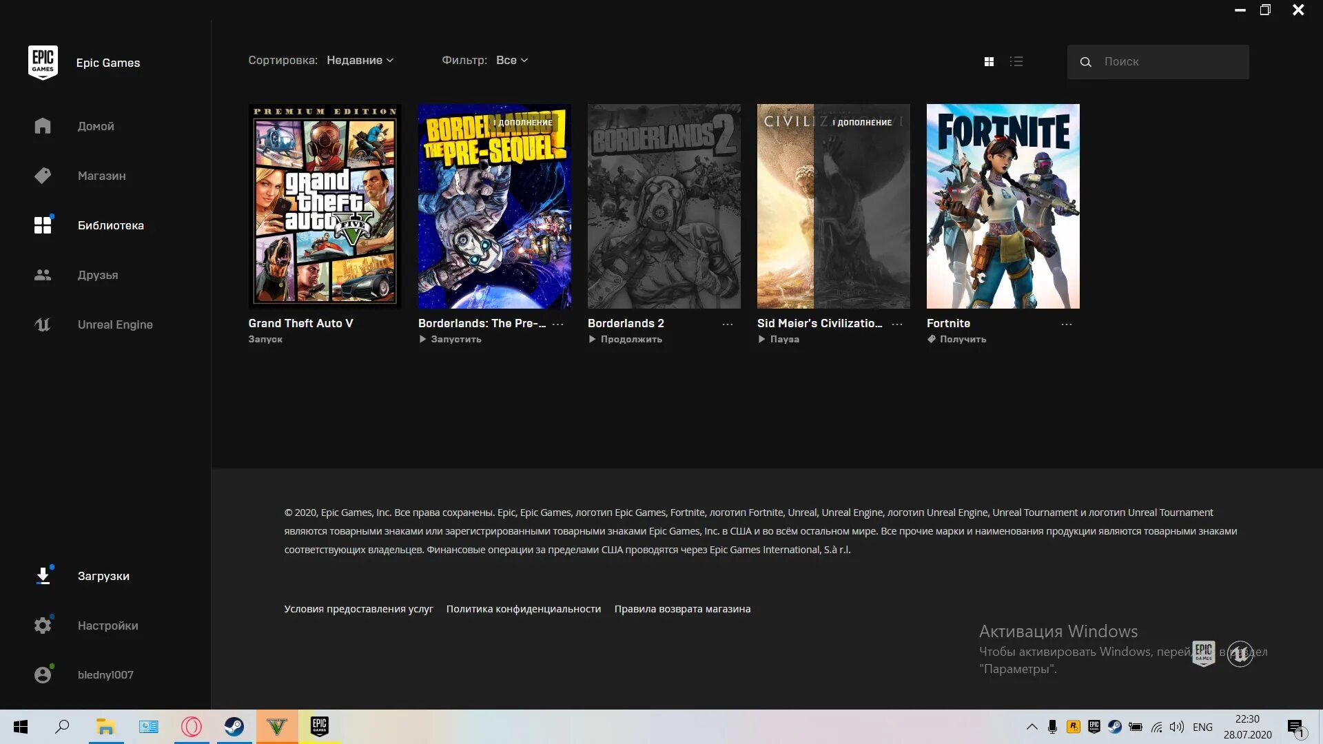Screen dimensions: 1323x744
Task: Click the Settings gear icon
Action: (43, 625)
